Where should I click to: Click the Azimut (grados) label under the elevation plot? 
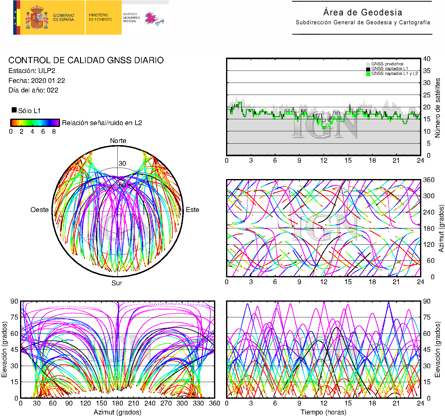[x=117, y=412]
